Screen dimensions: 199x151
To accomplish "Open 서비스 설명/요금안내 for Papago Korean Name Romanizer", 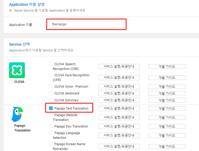I will (119, 147).
